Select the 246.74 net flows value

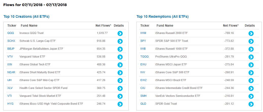pyautogui.click(x=101, y=104)
